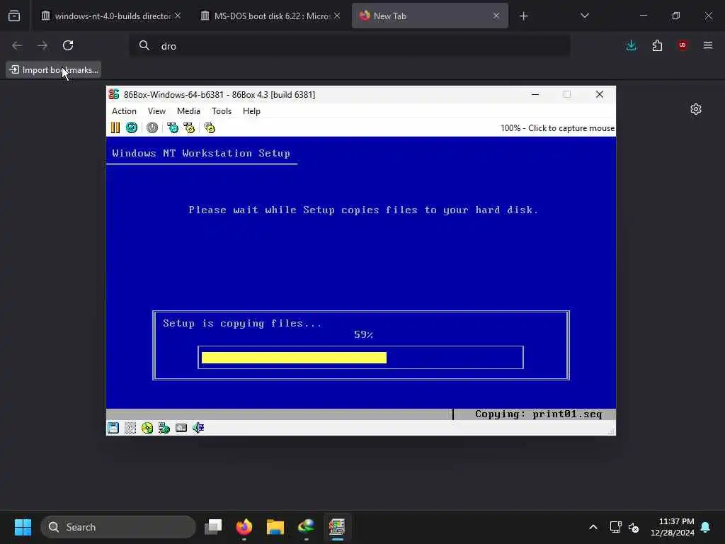Close the 86Box emulator window
This screenshot has height=544, width=725.
pyautogui.click(x=600, y=94)
